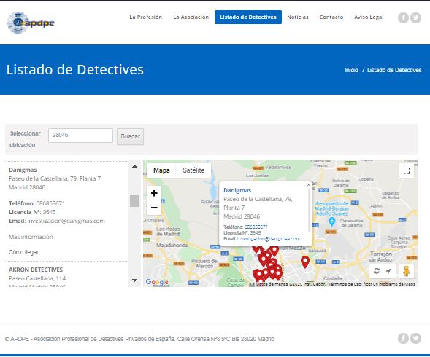
Task: Zoom out on the map
Action: pos(154,208)
